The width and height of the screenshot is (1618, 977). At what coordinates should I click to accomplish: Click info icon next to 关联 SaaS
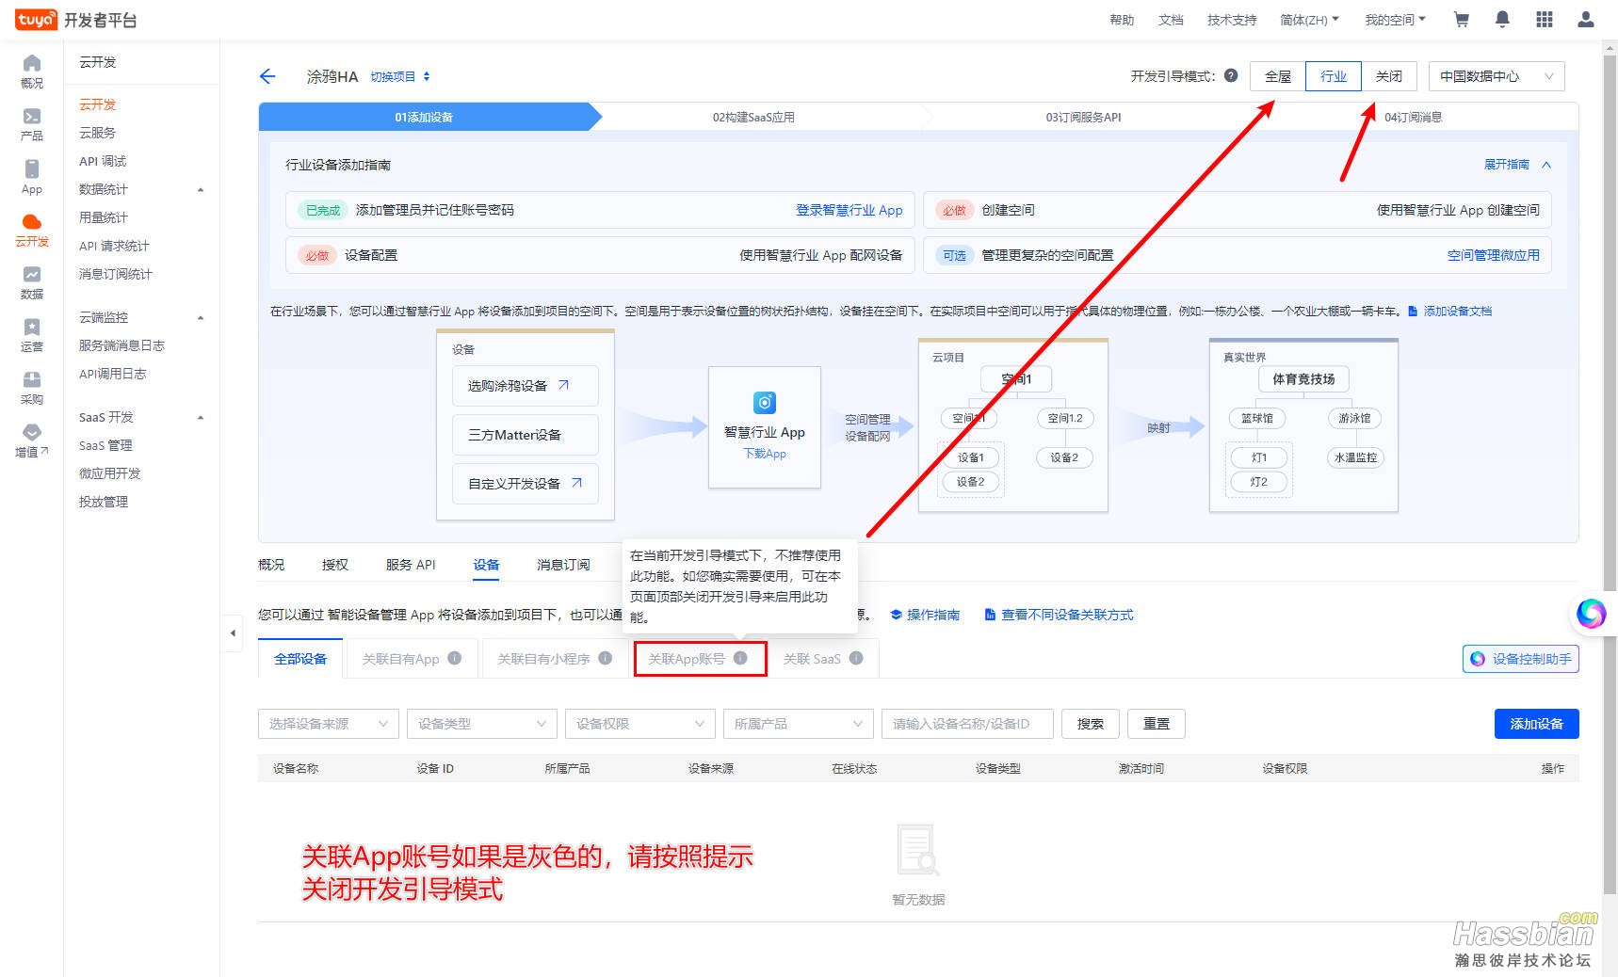tap(856, 658)
